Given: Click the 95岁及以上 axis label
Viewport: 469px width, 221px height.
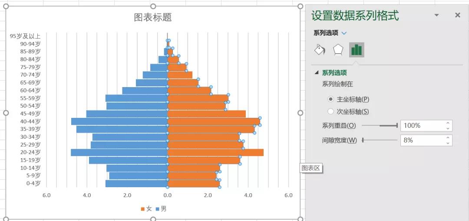Looking at the screenshot, I should coord(25,36).
